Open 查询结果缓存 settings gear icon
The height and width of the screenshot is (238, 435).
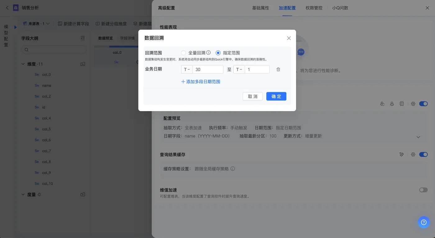[x=413, y=154]
